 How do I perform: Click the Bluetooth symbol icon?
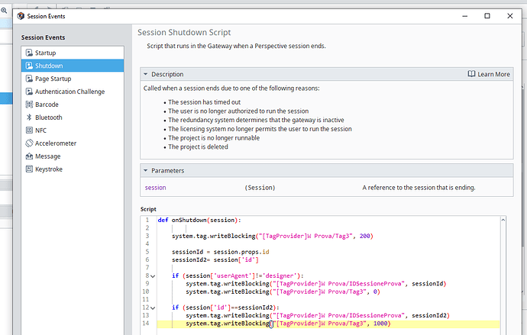point(29,118)
